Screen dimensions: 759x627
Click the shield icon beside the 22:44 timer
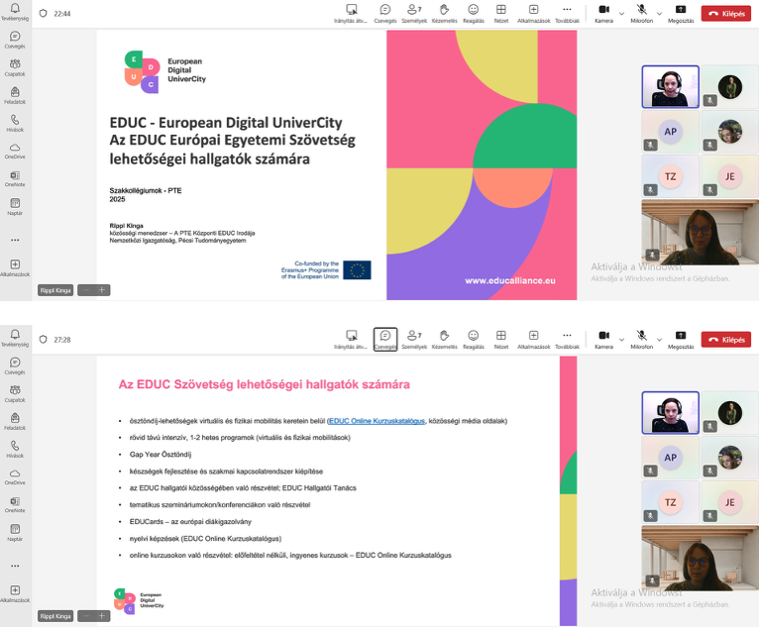[43, 14]
